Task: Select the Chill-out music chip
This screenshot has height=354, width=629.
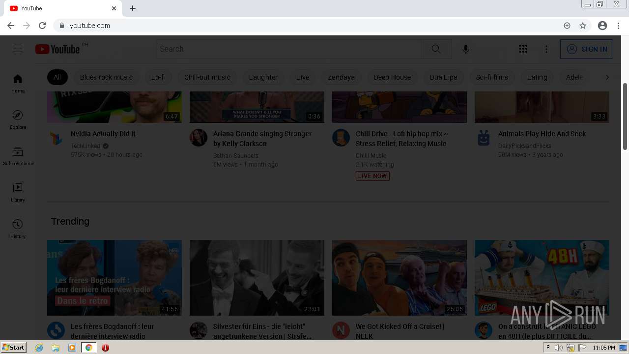Action: (x=207, y=77)
